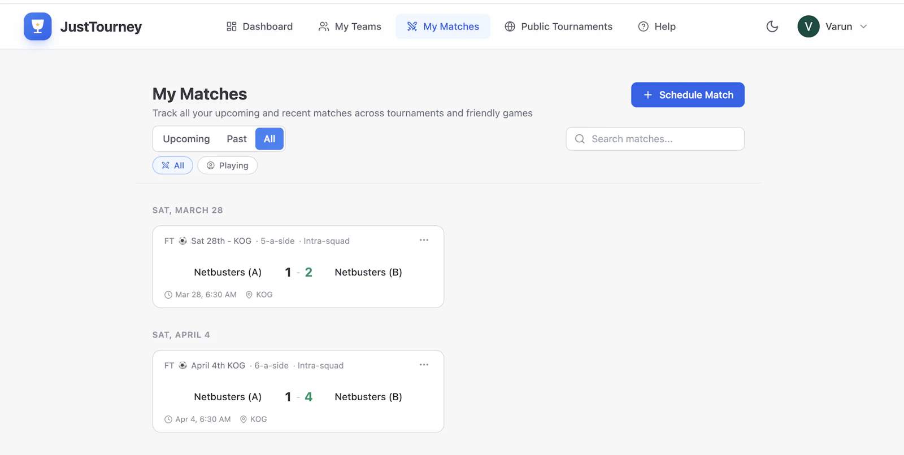Click the JustTourney brand name
This screenshot has width=904, height=455.
(101, 27)
